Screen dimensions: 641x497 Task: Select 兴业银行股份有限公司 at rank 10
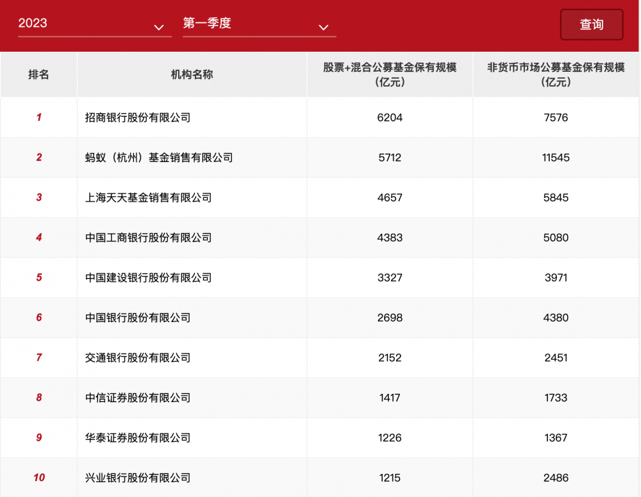pyautogui.click(x=137, y=478)
